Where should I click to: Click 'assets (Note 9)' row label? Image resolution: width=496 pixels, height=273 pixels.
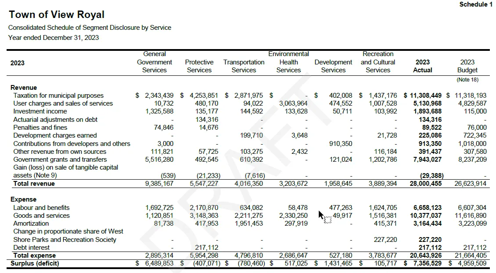pyautogui.click(x=35, y=175)
